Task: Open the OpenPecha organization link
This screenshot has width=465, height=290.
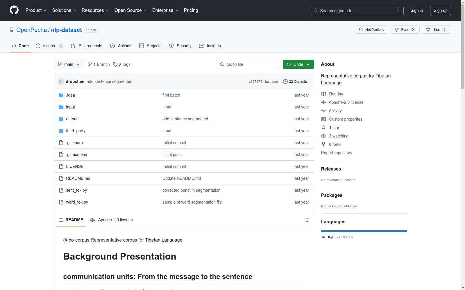Action: [31, 30]
